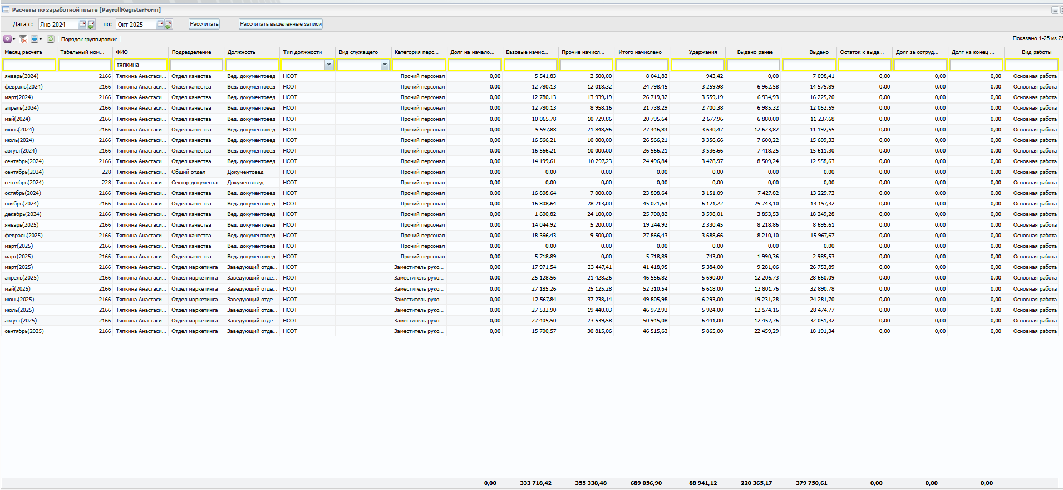Click the deductions cell '943,42'
1063x490 pixels.
tap(698, 76)
